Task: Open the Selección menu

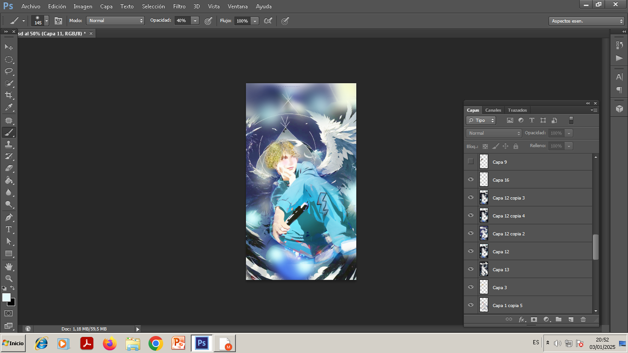Action: click(x=154, y=6)
